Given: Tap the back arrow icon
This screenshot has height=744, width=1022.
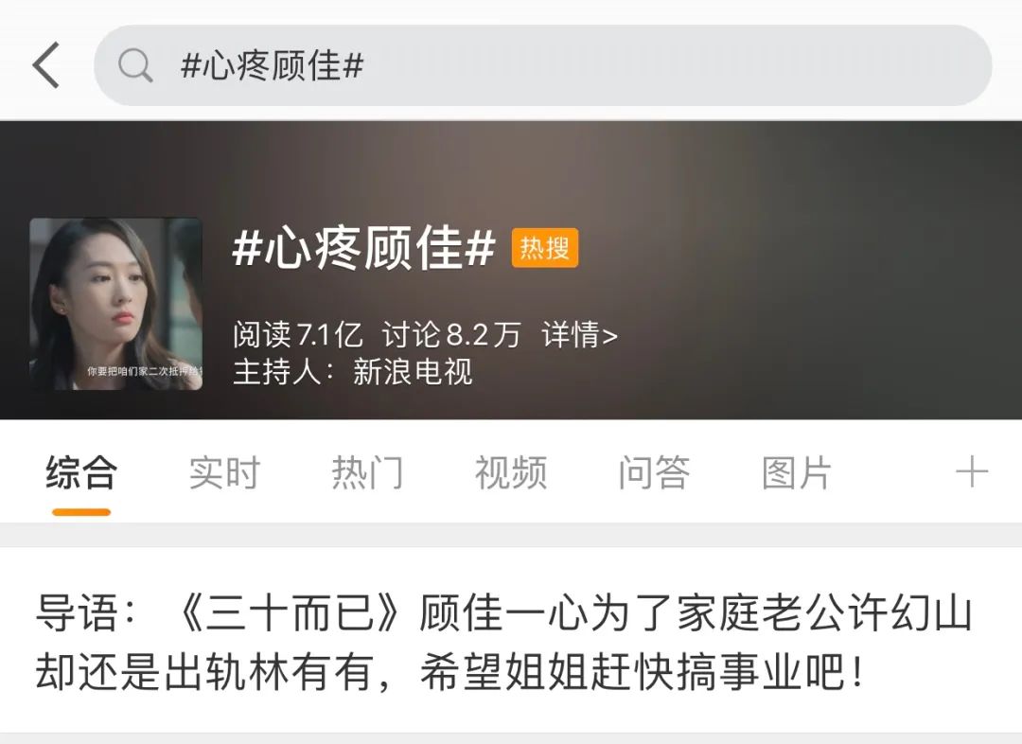Looking at the screenshot, I should tap(46, 65).
